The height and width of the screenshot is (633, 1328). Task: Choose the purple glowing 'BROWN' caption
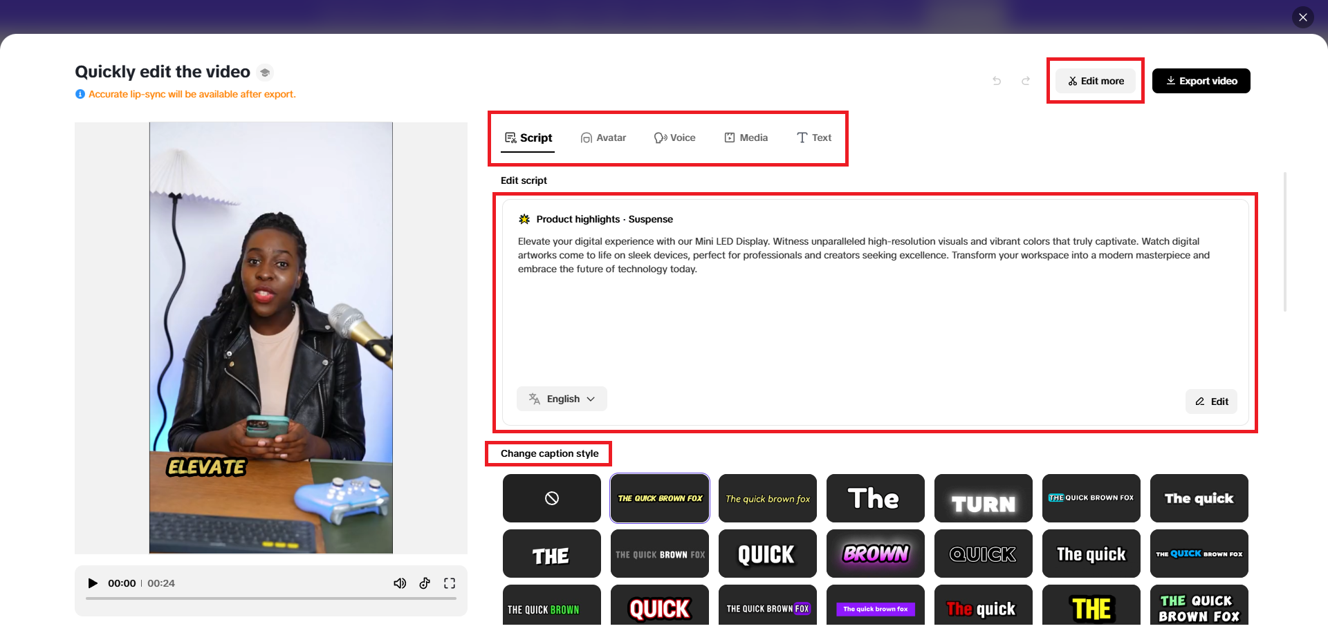click(876, 554)
